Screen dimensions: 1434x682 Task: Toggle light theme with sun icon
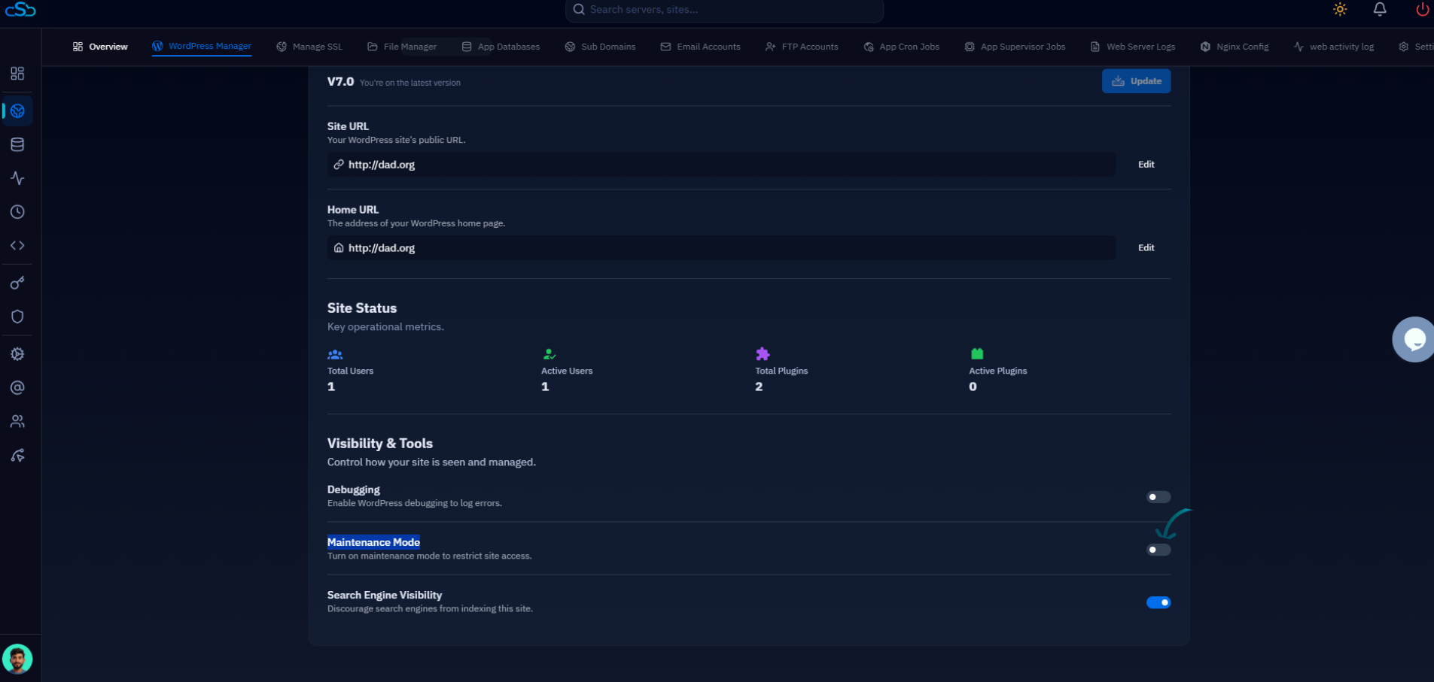(1340, 10)
